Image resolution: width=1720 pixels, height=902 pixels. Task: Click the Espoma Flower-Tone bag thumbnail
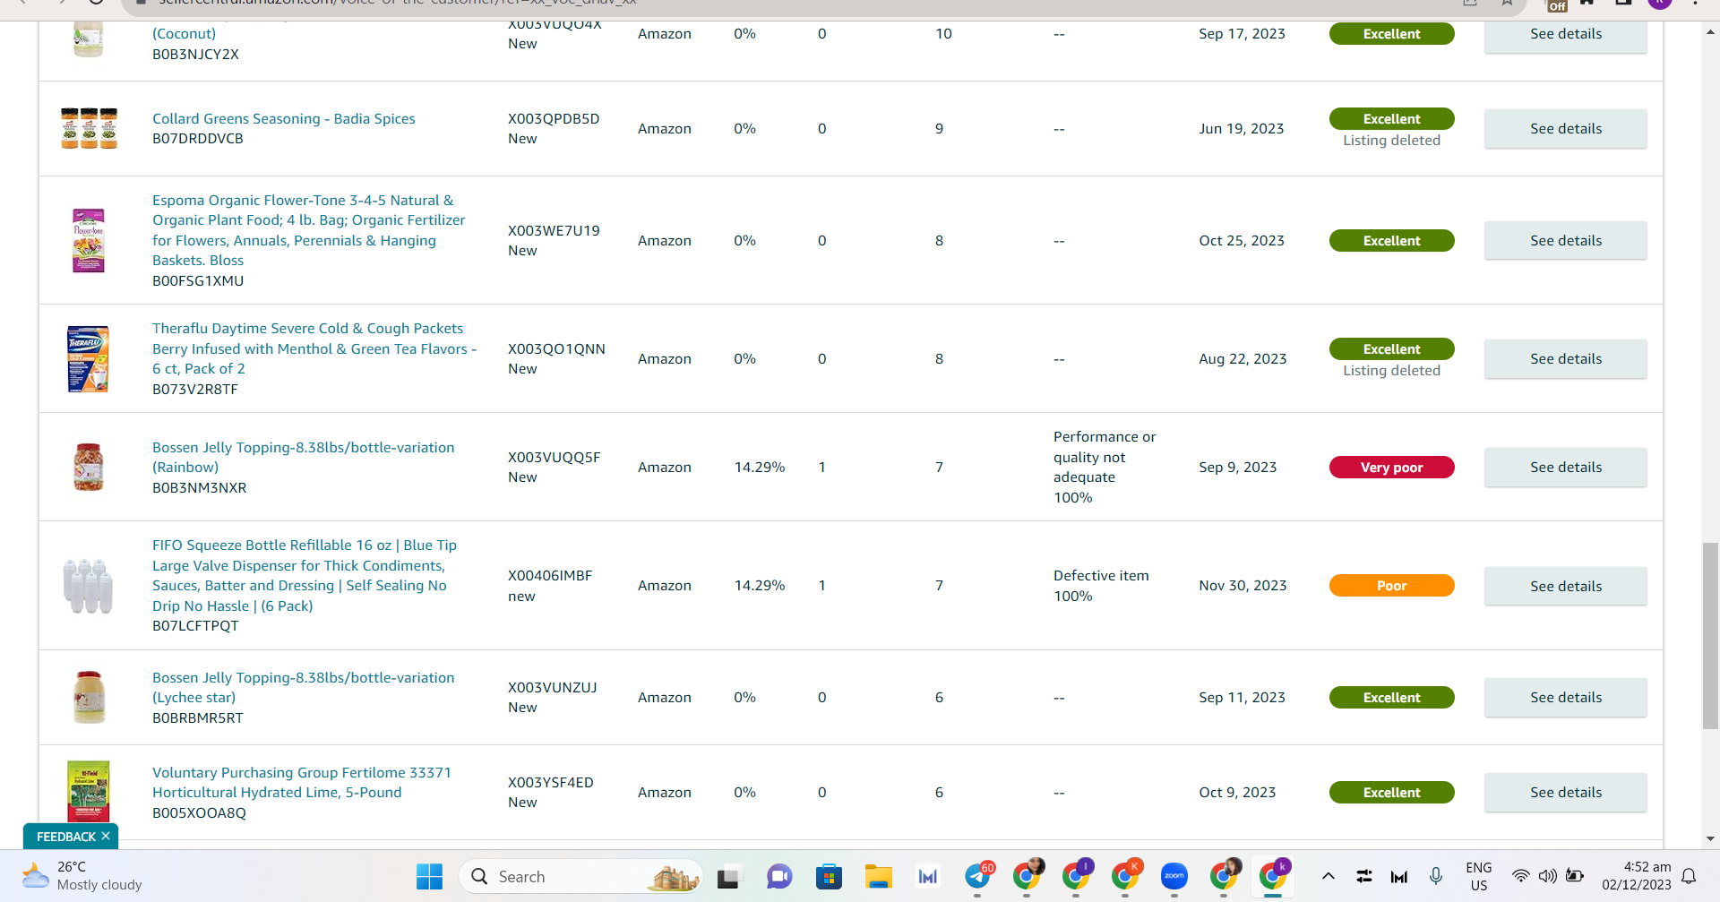[89, 240]
